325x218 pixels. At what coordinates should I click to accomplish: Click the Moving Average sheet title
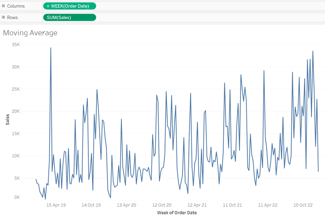pos(30,33)
